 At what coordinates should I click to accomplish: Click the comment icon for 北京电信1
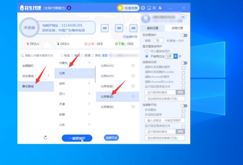click(133, 86)
